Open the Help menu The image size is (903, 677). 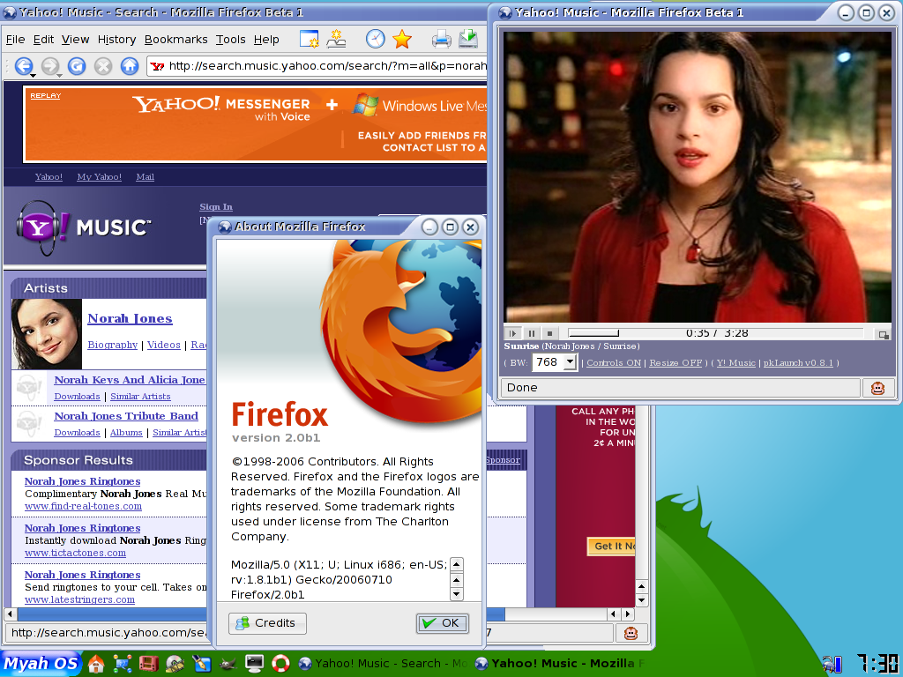coord(266,40)
